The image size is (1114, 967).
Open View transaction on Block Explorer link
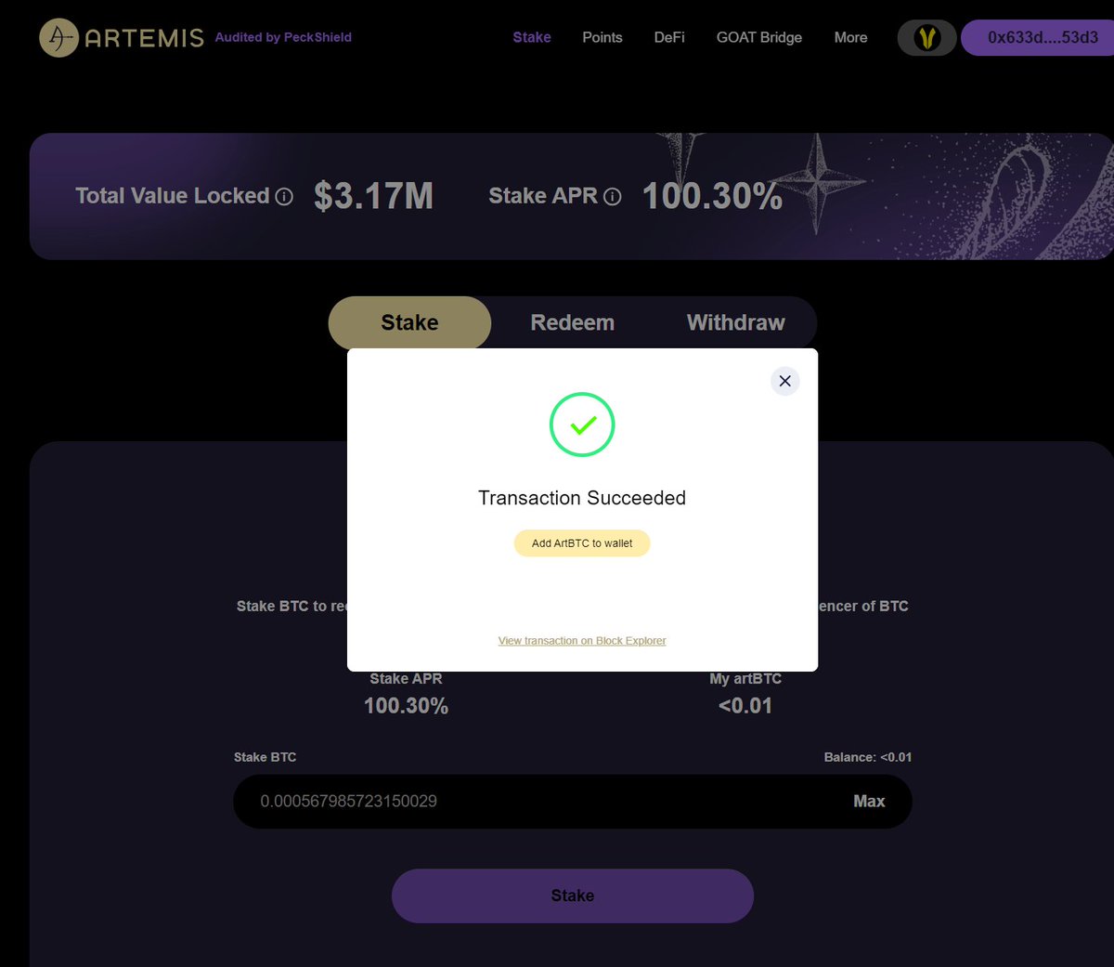coord(582,641)
